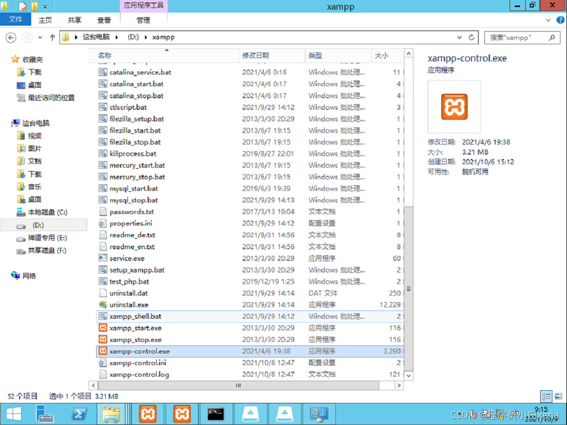
Task: Expand the (D:) breadcrumb arrow
Action: click(146, 37)
